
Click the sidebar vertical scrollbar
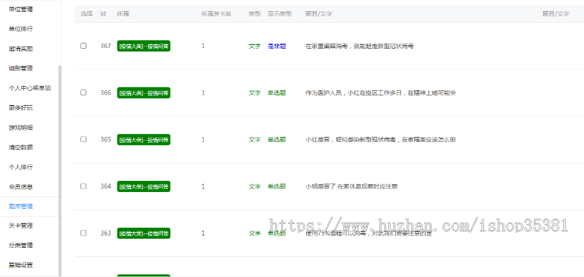[x=60, y=171]
